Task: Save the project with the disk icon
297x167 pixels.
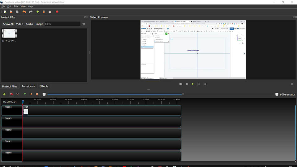Action: click(17, 12)
